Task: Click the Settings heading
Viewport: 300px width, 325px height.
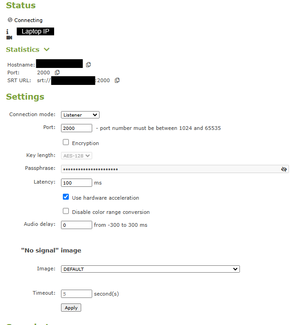Action: coord(25,97)
